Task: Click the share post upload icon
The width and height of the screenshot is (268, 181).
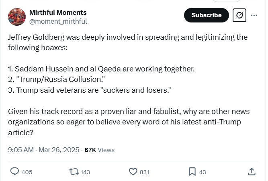Action: tap(252, 172)
